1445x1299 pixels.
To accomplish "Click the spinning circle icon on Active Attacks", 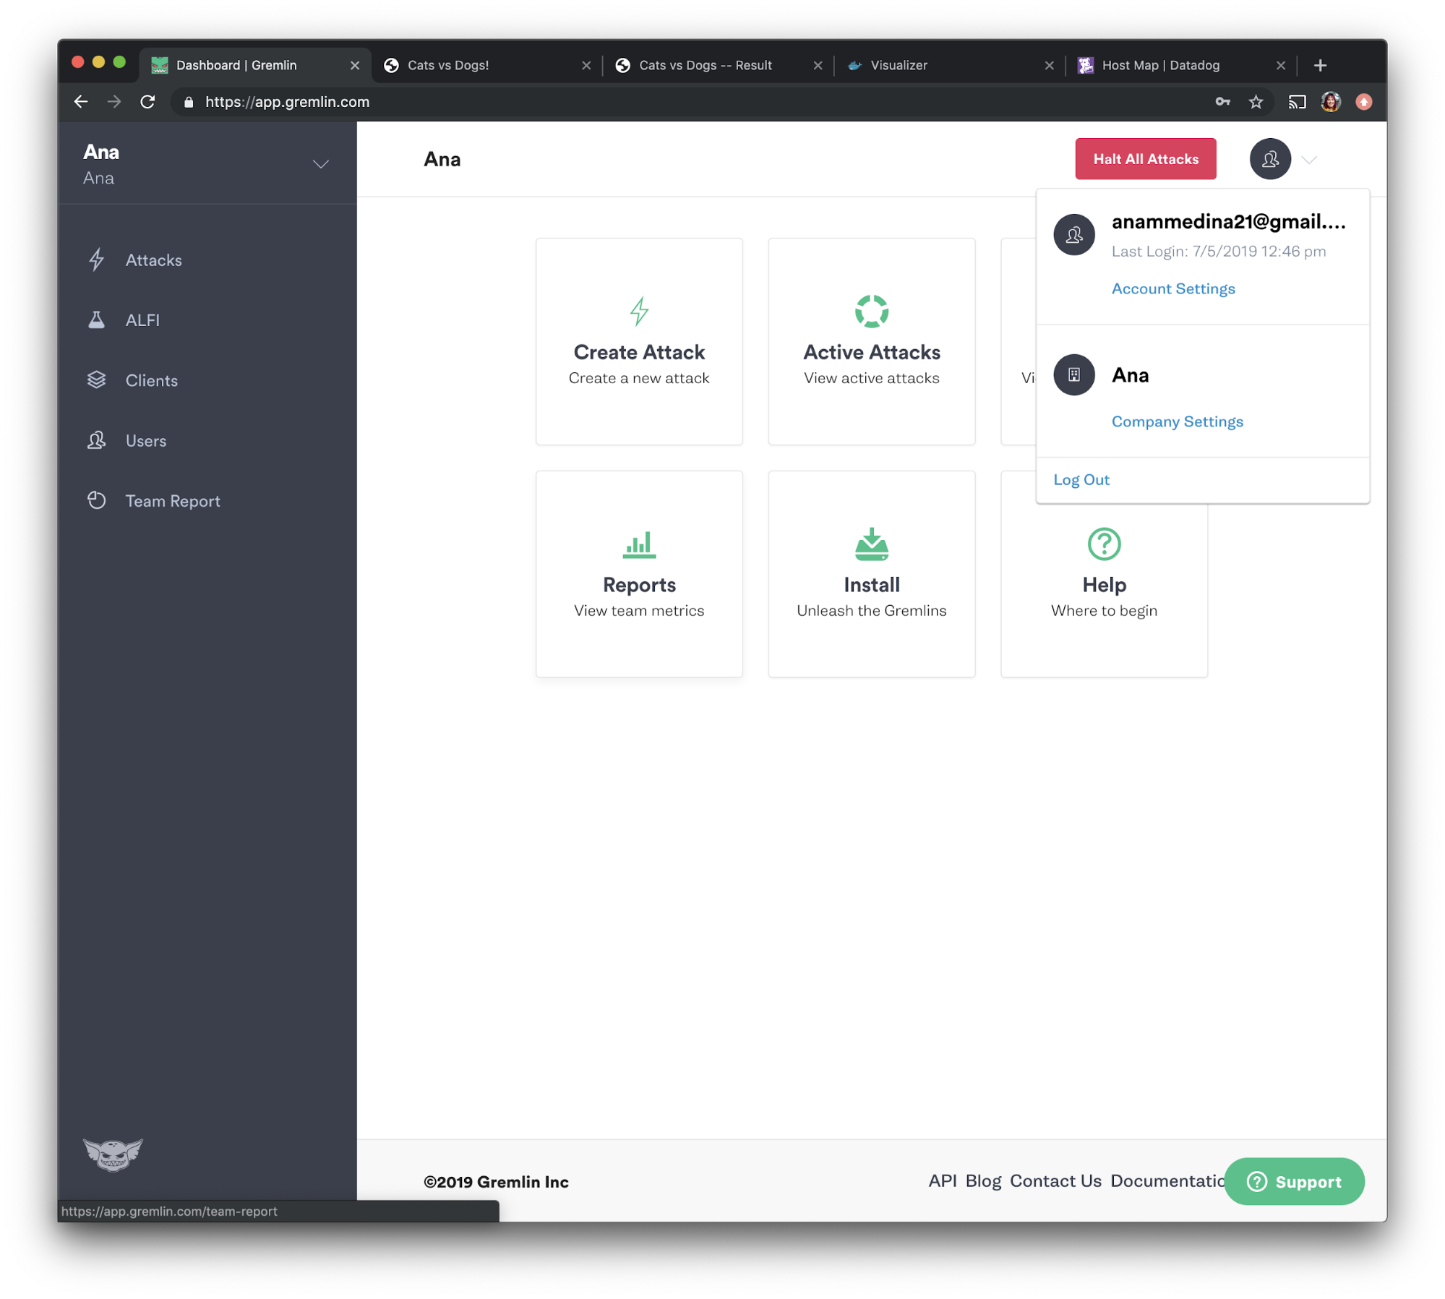I will pyautogui.click(x=872, y=312).
